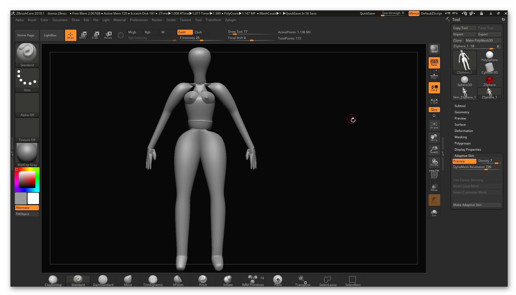The image size is (516, 295).
Task: Expand the Subtool section
Action: point(460,106)
